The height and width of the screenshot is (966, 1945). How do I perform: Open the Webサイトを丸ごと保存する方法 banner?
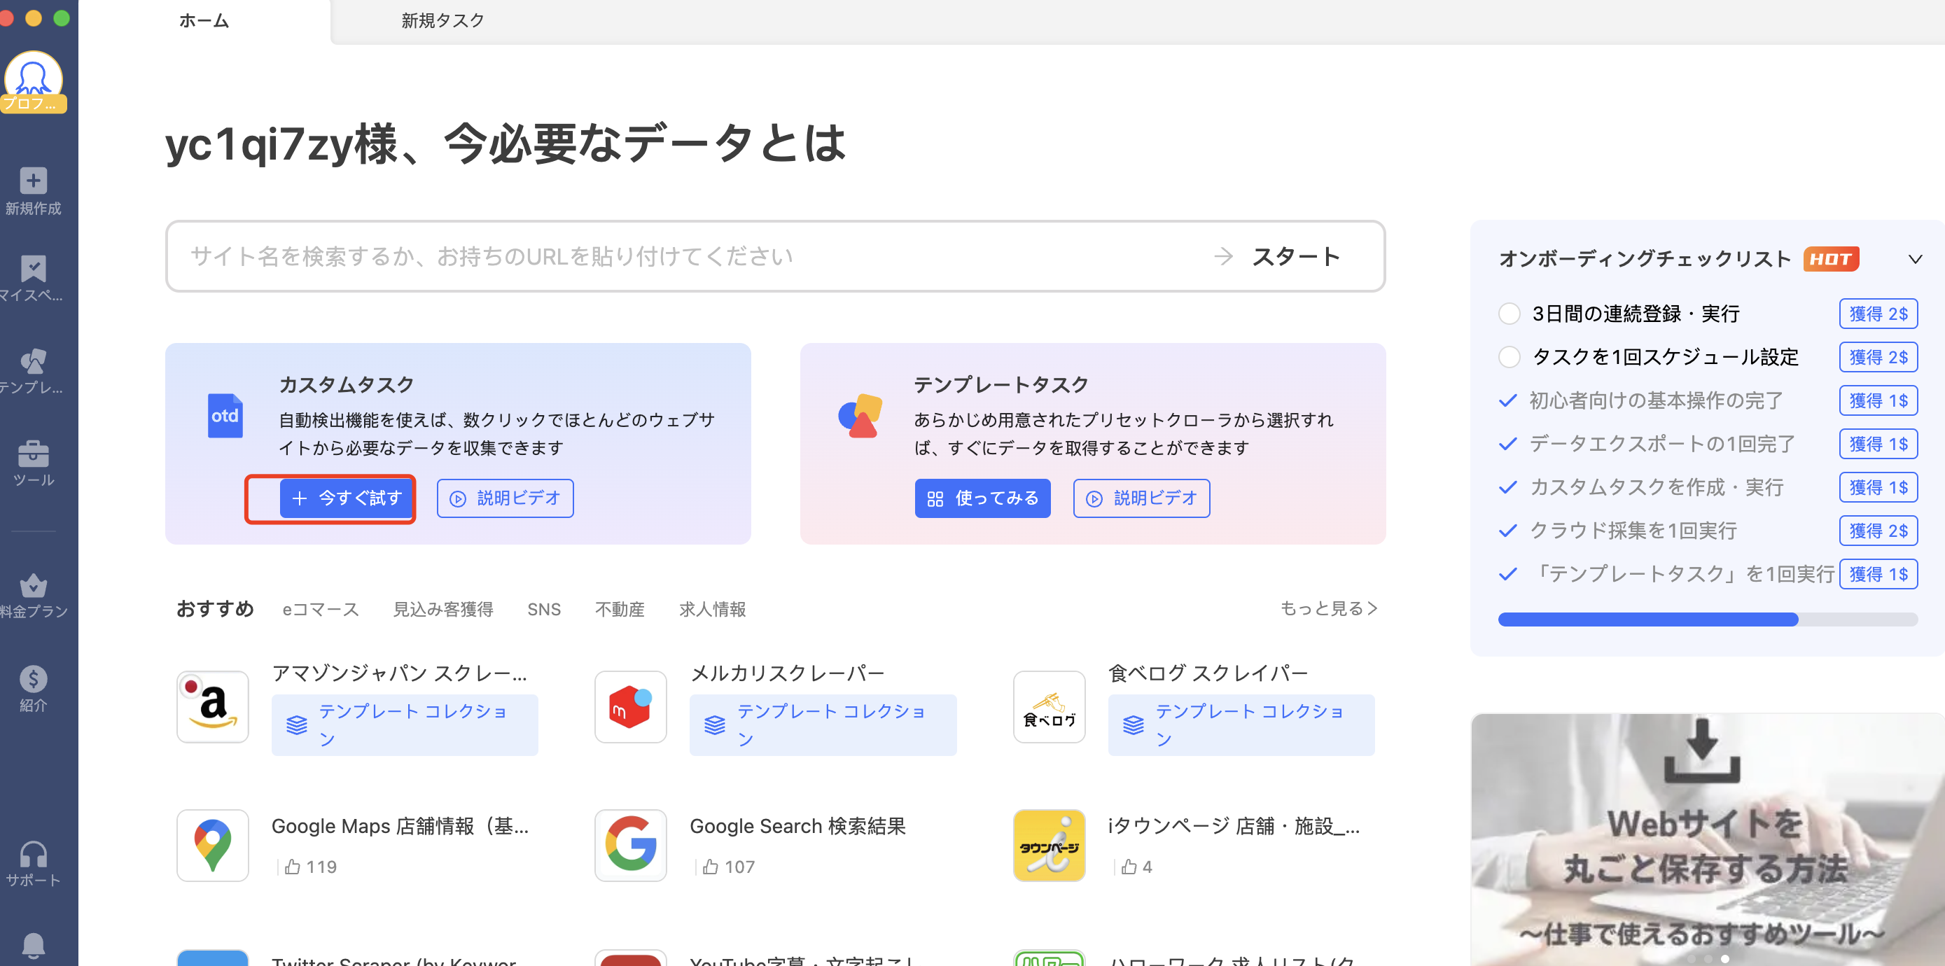[x=1708, y=839]
